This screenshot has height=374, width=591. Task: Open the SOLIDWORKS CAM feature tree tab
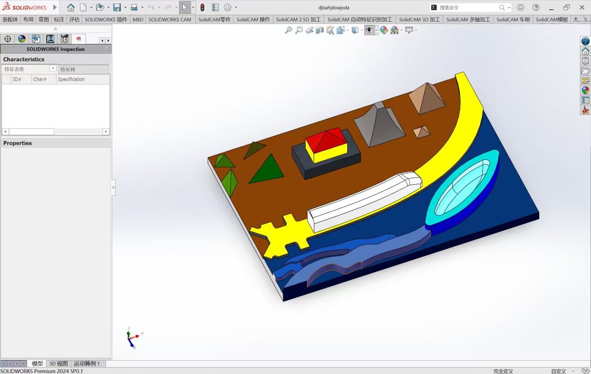(36, 39)
